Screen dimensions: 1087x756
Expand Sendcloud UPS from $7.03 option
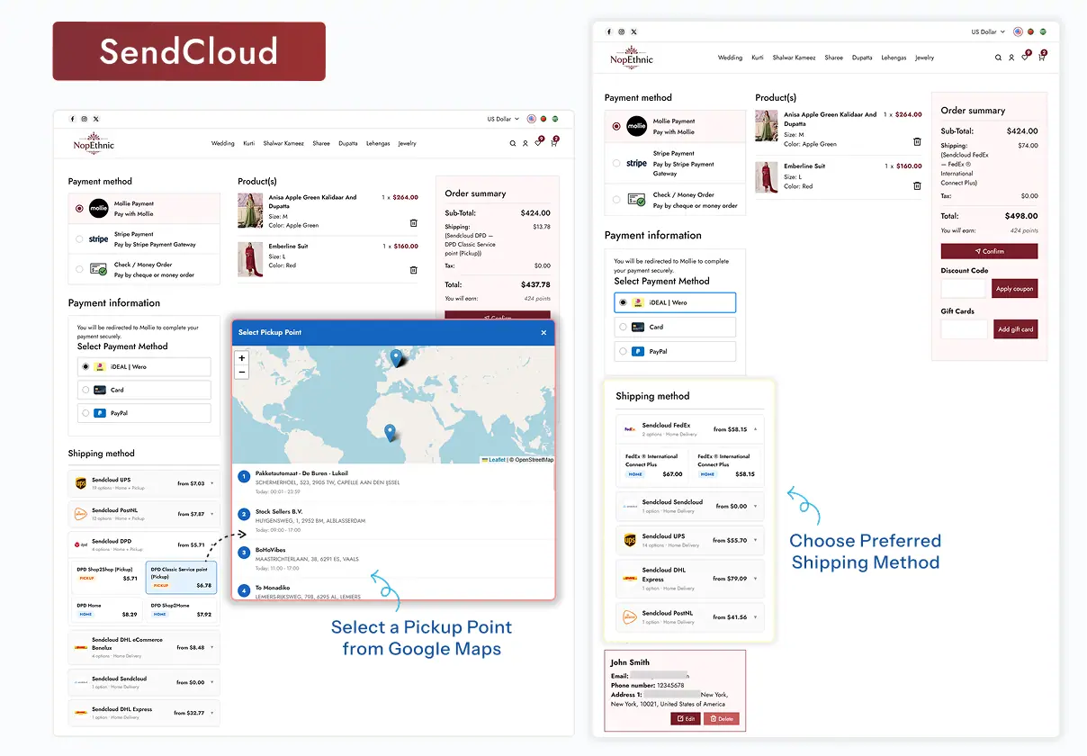(144, 483)
